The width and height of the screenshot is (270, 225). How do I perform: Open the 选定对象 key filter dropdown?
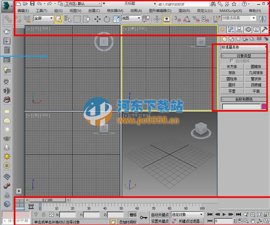(187, 214)
